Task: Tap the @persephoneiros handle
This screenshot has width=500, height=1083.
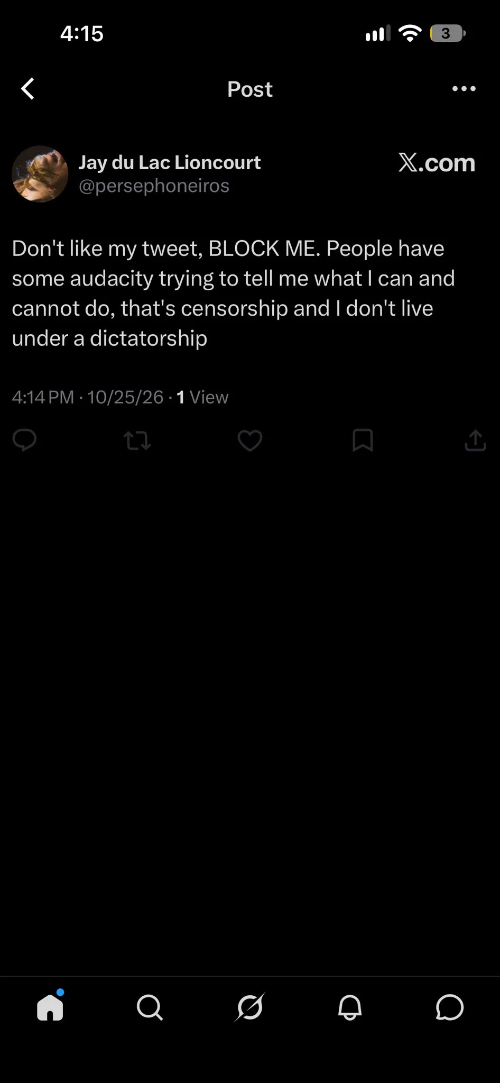Action: coord(154,186)
